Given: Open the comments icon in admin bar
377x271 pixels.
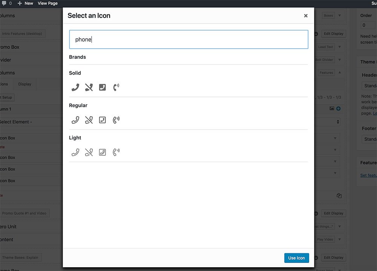Looking at the screenshot, I should [x=4, y=3].
